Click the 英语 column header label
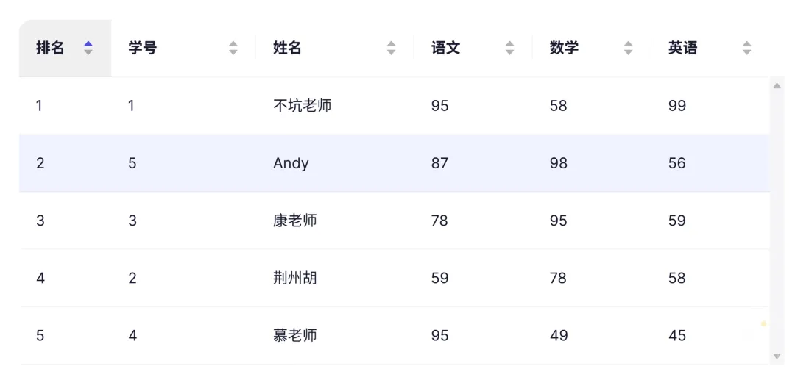The height and width of the screenshot is (380, 795). pos(682,49)
